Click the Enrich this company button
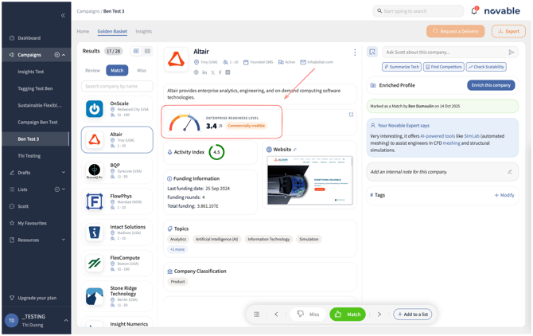Image resolution: width=533 pixels, height=336 pixels. pos(491,85)
